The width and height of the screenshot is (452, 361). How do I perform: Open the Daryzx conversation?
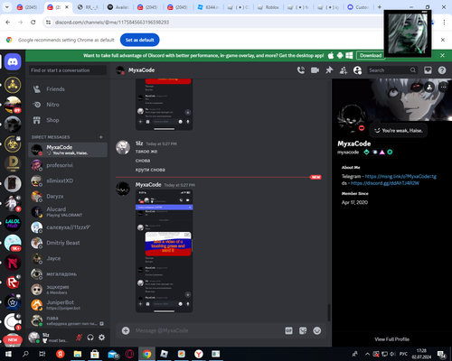(68, 197)
